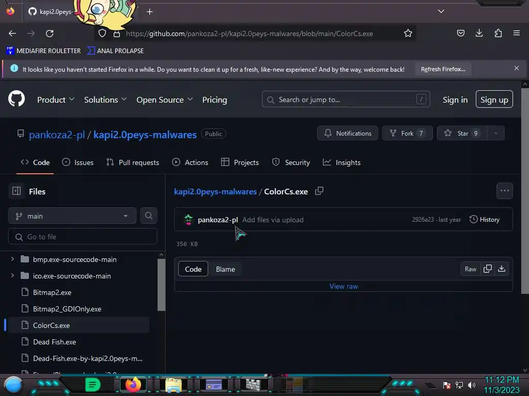Open the Star list dropdown arrow
This screenshot has width=529, height=396.
pyautogui.click(x=496, y=134)
